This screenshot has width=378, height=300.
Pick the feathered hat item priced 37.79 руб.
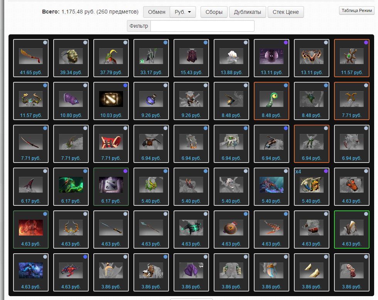coord(111,58)
